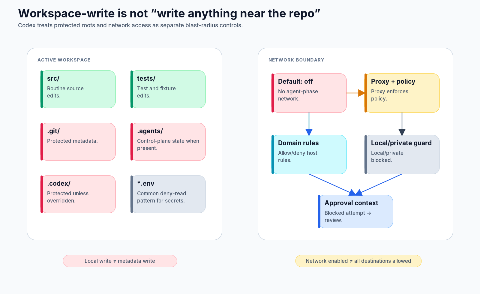Click the text 'Protected unless overridden.'
This screenshot has width=480, height=294.
[x=68, y=197]
